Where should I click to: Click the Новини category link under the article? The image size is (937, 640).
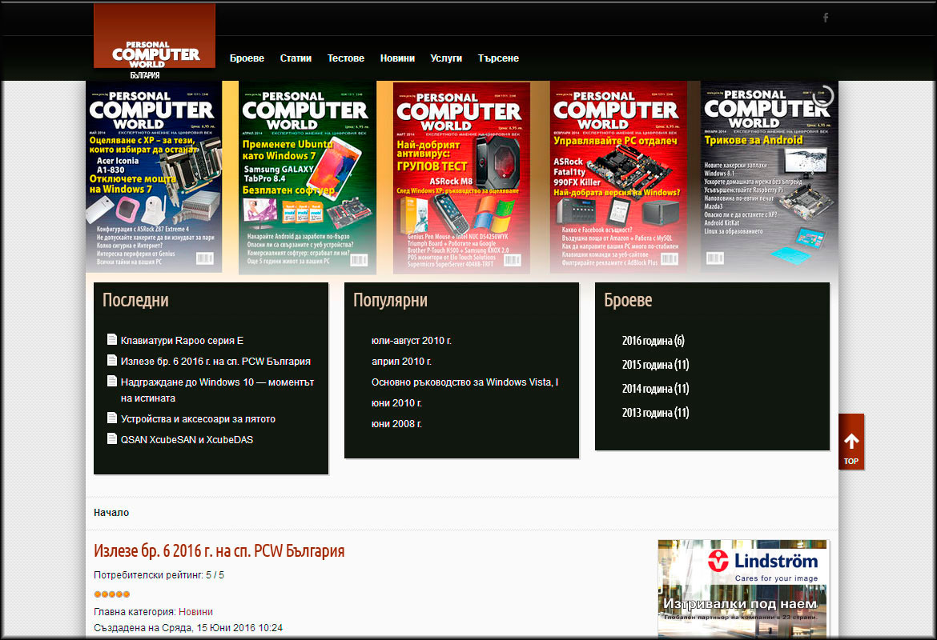tap(195, 611)
